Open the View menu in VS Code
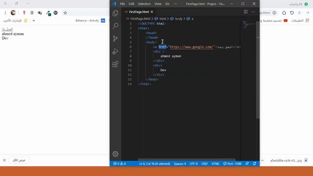This screenshot has width=313, height=176. (x=158, y=4)
